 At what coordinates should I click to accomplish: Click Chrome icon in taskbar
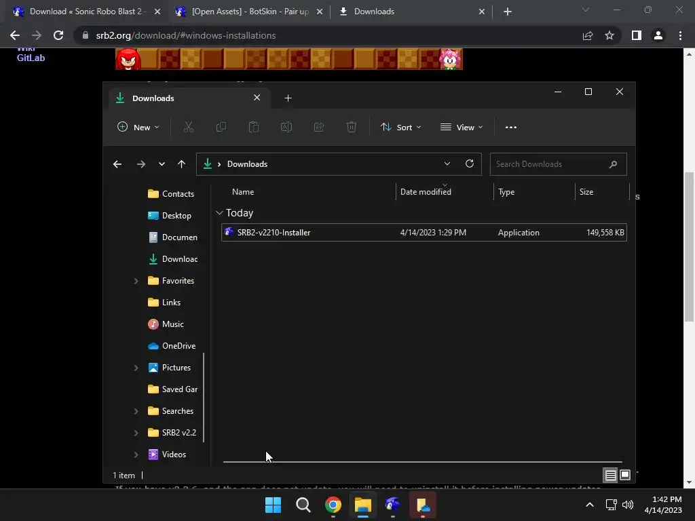(x=333, y=505)
